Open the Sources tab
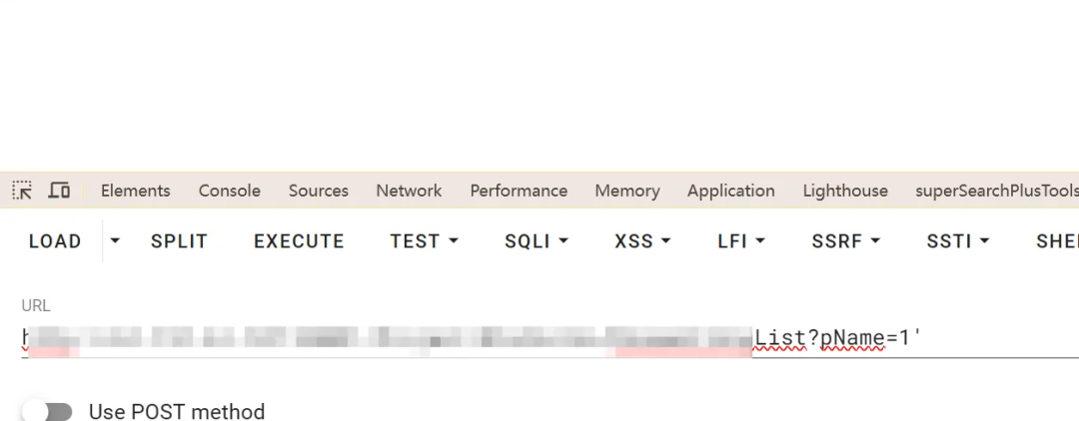This screenshot has height=421, width=1079. point(318,191)
